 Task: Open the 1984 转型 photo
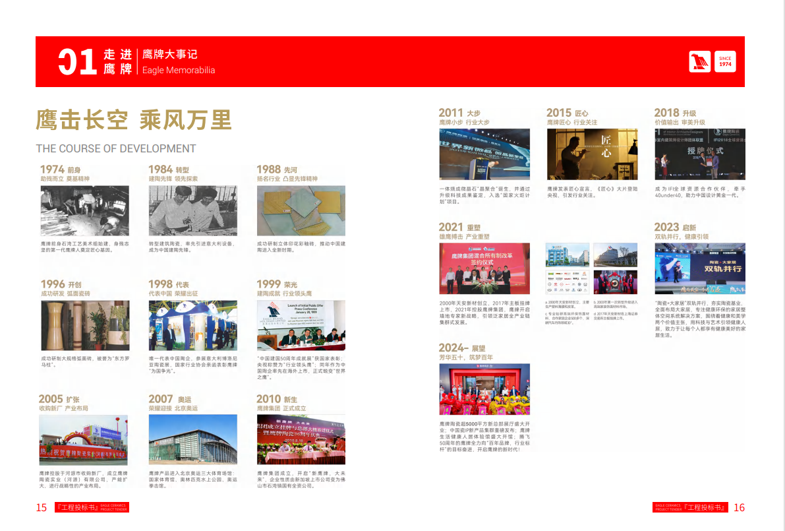(x=192, y=210)
